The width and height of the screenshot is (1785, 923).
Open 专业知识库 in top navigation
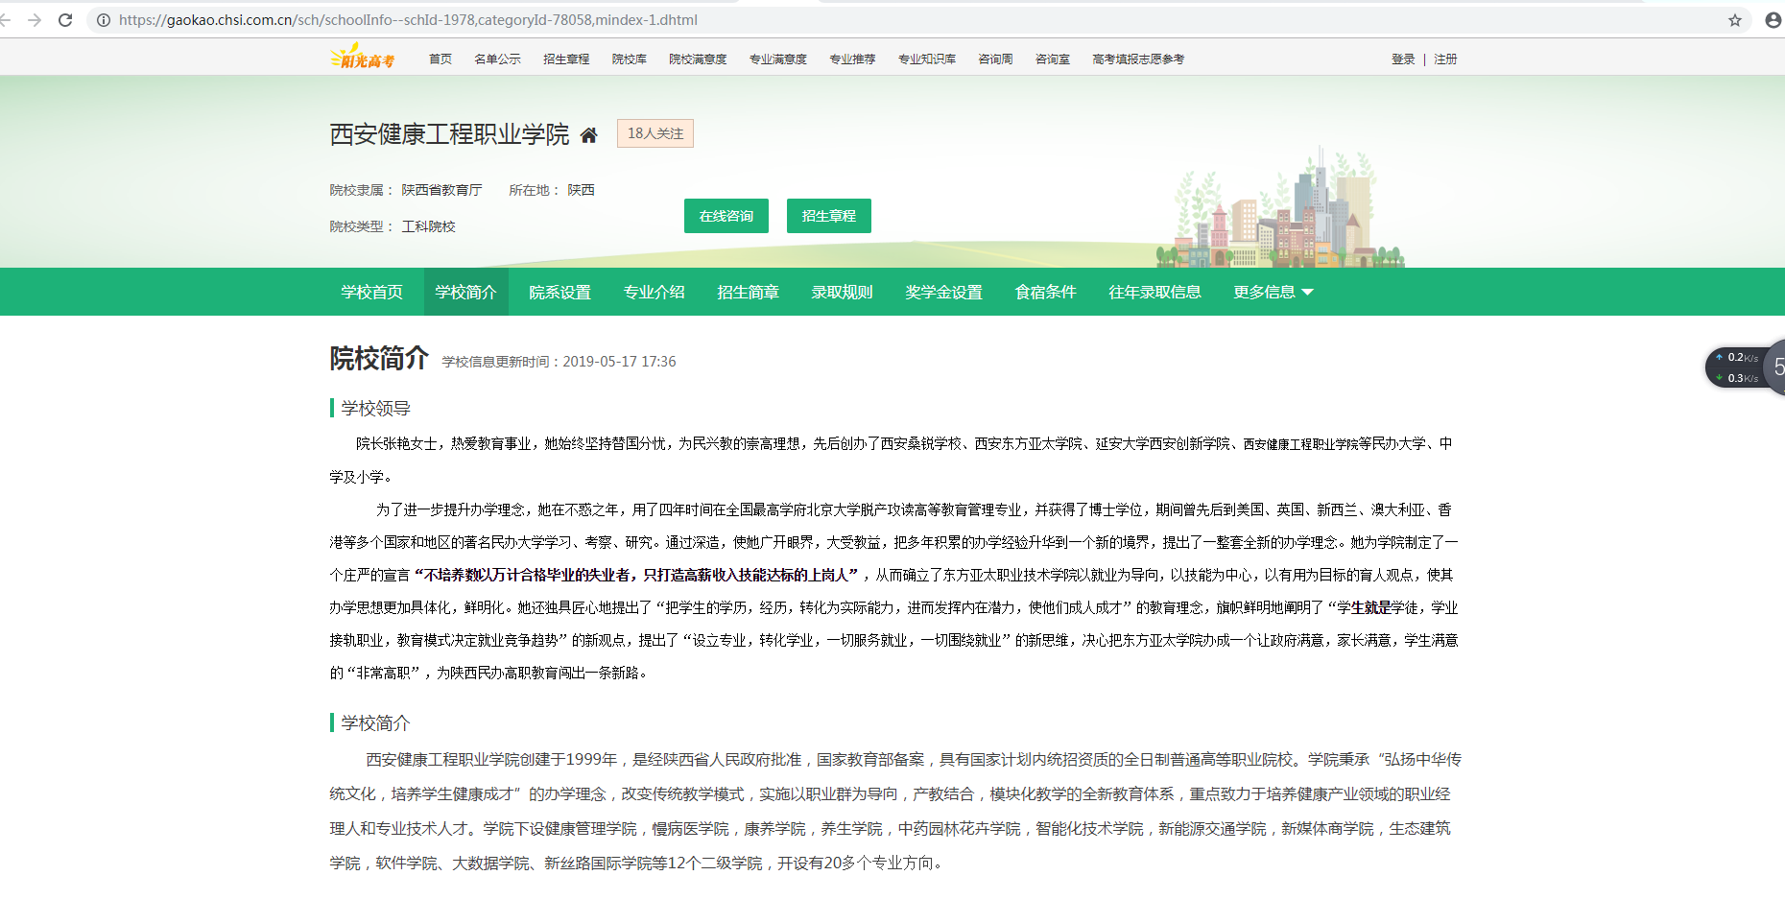[927, 59]
